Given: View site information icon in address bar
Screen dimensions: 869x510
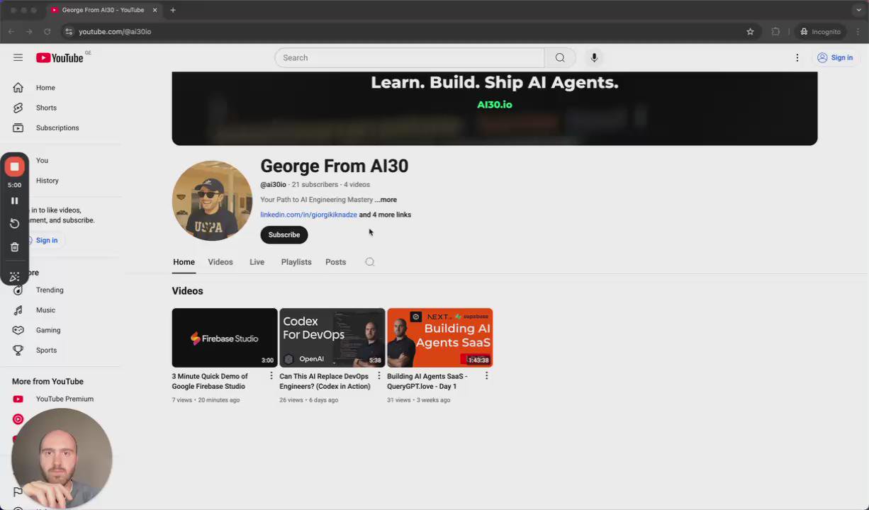Looking at the screenshot, I should (68, 31).
